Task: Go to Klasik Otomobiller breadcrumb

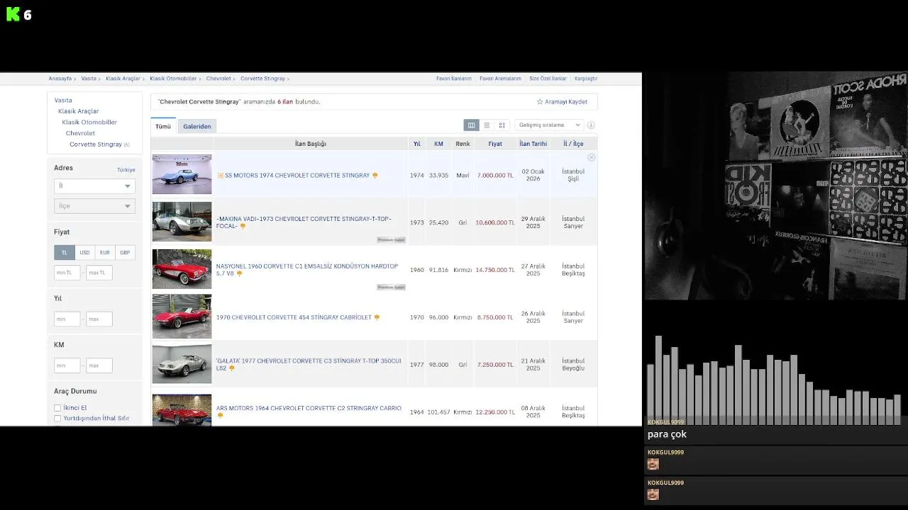Action: click(173, 79)
